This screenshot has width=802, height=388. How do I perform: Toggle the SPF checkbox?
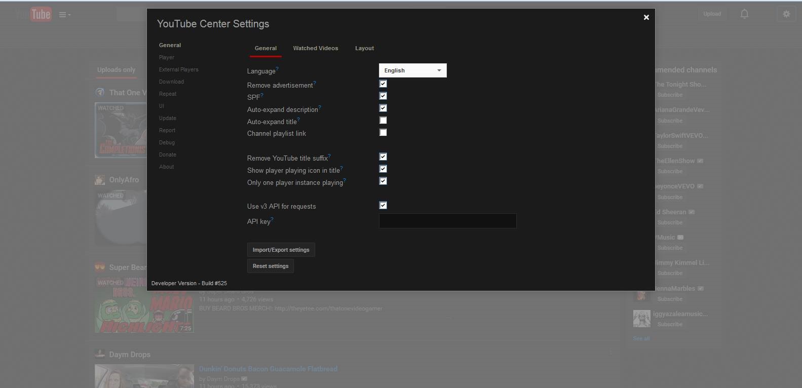click(383, 96)
